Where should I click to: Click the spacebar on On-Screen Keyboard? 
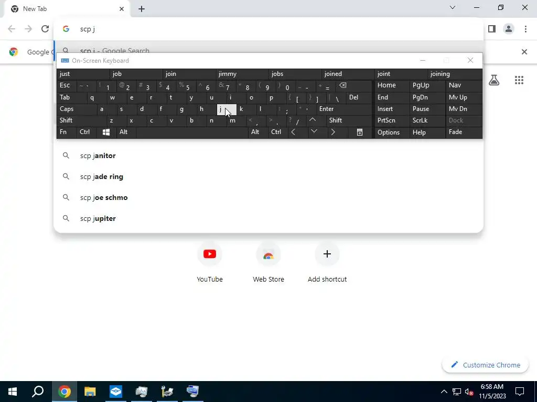coord(192,132)
